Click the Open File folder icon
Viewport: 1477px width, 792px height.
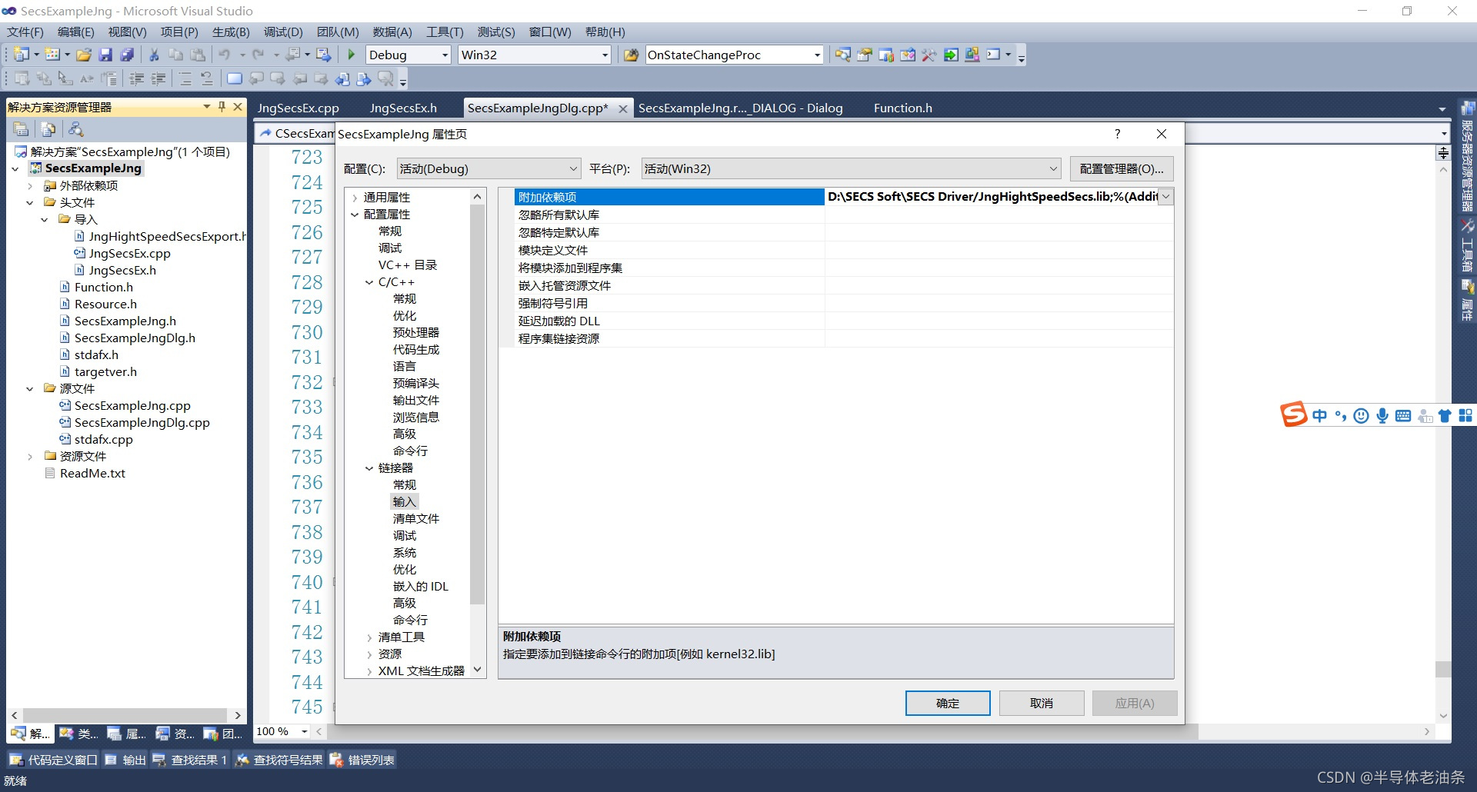[x=84, y=55]
